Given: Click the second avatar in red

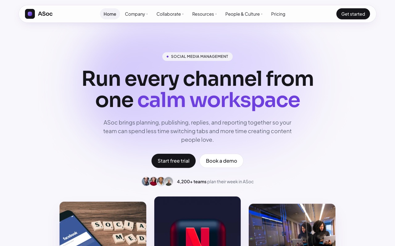Looking at the screenshot, I should coord(154,181).
